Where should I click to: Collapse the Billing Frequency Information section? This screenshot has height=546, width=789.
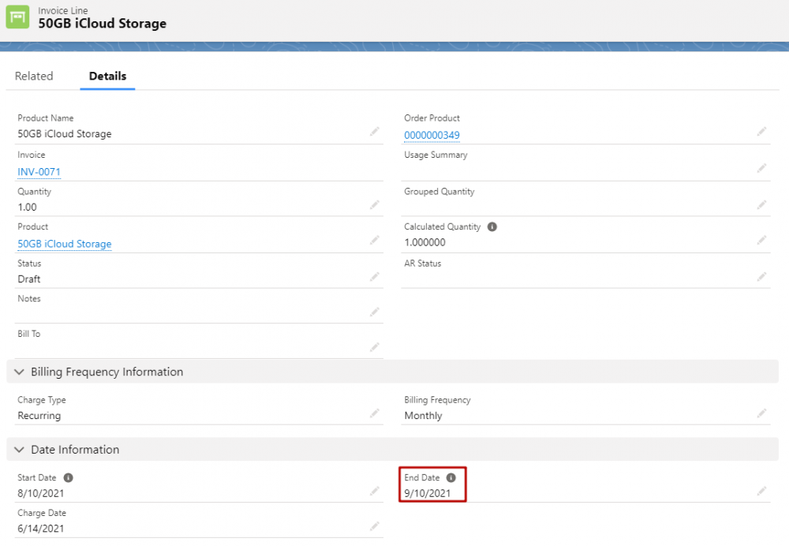click(x=19, y=372)
